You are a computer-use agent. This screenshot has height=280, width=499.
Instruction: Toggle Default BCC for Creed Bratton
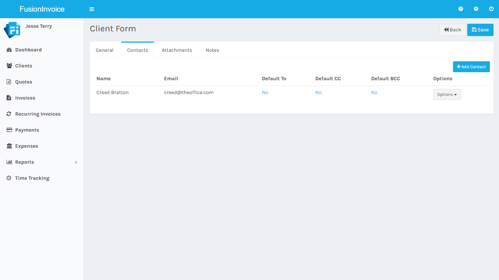pyautogui.click(x=374, y=93)
